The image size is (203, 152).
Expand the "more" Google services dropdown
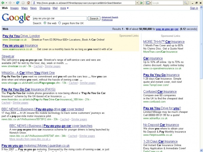point(64,8)
